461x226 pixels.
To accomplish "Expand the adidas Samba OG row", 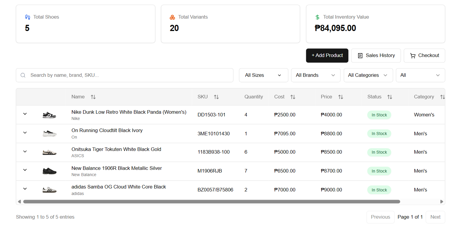I will tap(25, 189).
